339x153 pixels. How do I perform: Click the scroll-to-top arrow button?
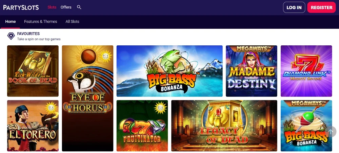[331, 132]
